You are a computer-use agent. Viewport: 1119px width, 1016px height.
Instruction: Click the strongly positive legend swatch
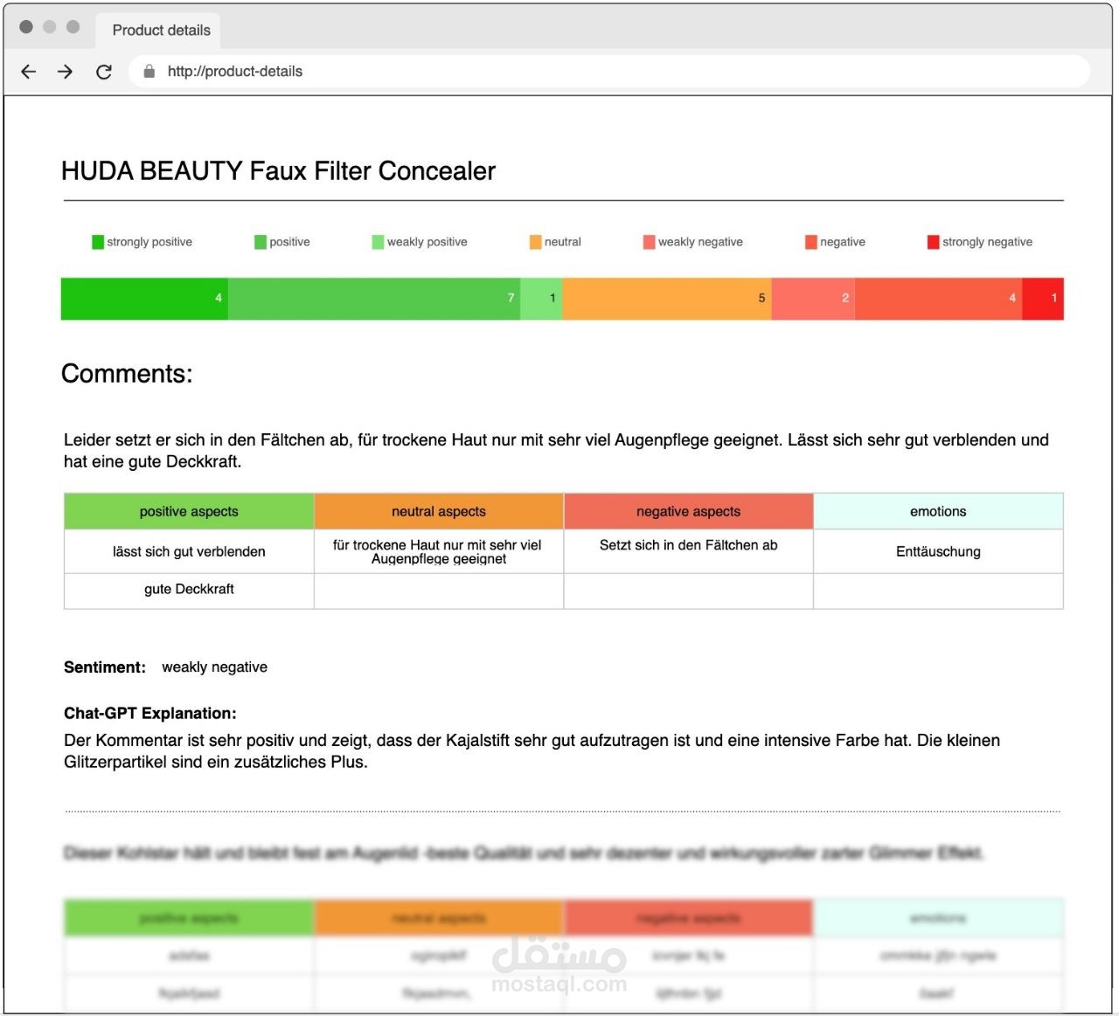(x=98, y=242)
